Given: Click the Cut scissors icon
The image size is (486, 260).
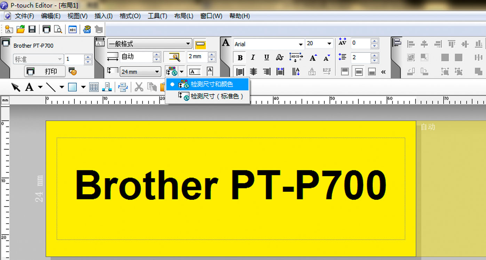Looking at the screenshot, I should coord(139,87).
